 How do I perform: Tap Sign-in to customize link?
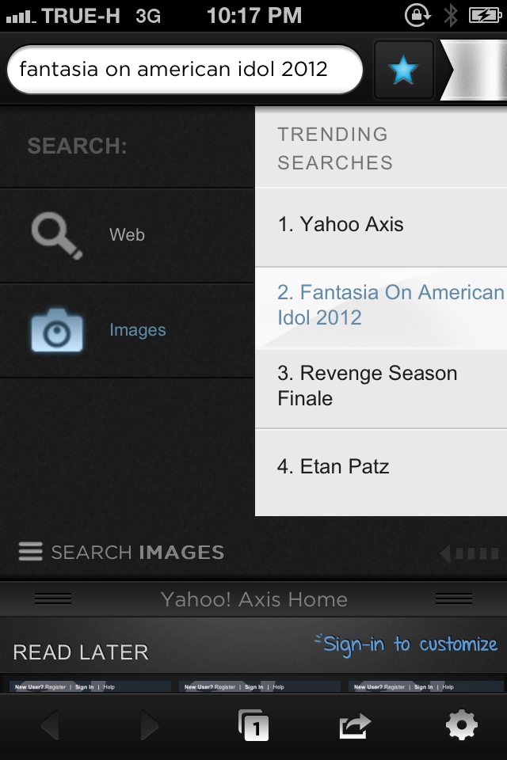coord(406,644)
